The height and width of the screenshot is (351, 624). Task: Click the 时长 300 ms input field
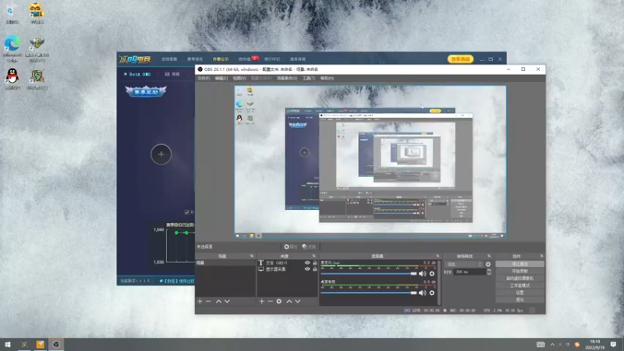tap(470, 272)
